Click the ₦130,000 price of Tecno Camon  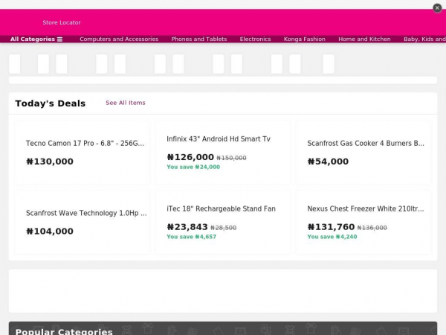click(x=50, y=162)
